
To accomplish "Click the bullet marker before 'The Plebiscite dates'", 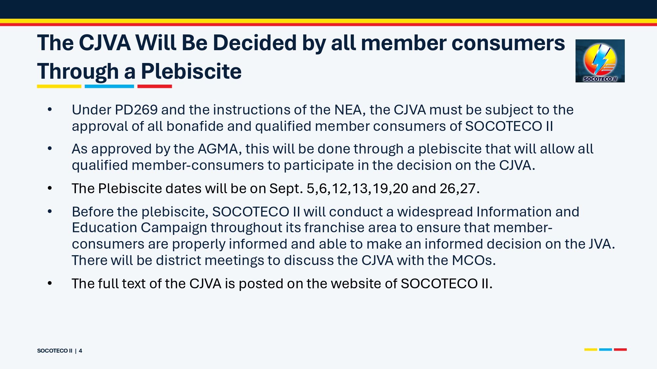I will click(x=50, y=188).
